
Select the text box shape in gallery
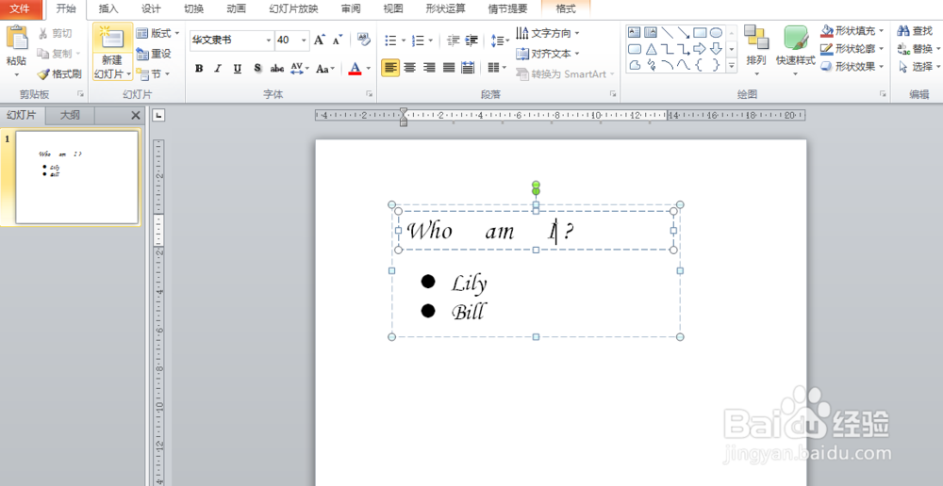(634, 32)
